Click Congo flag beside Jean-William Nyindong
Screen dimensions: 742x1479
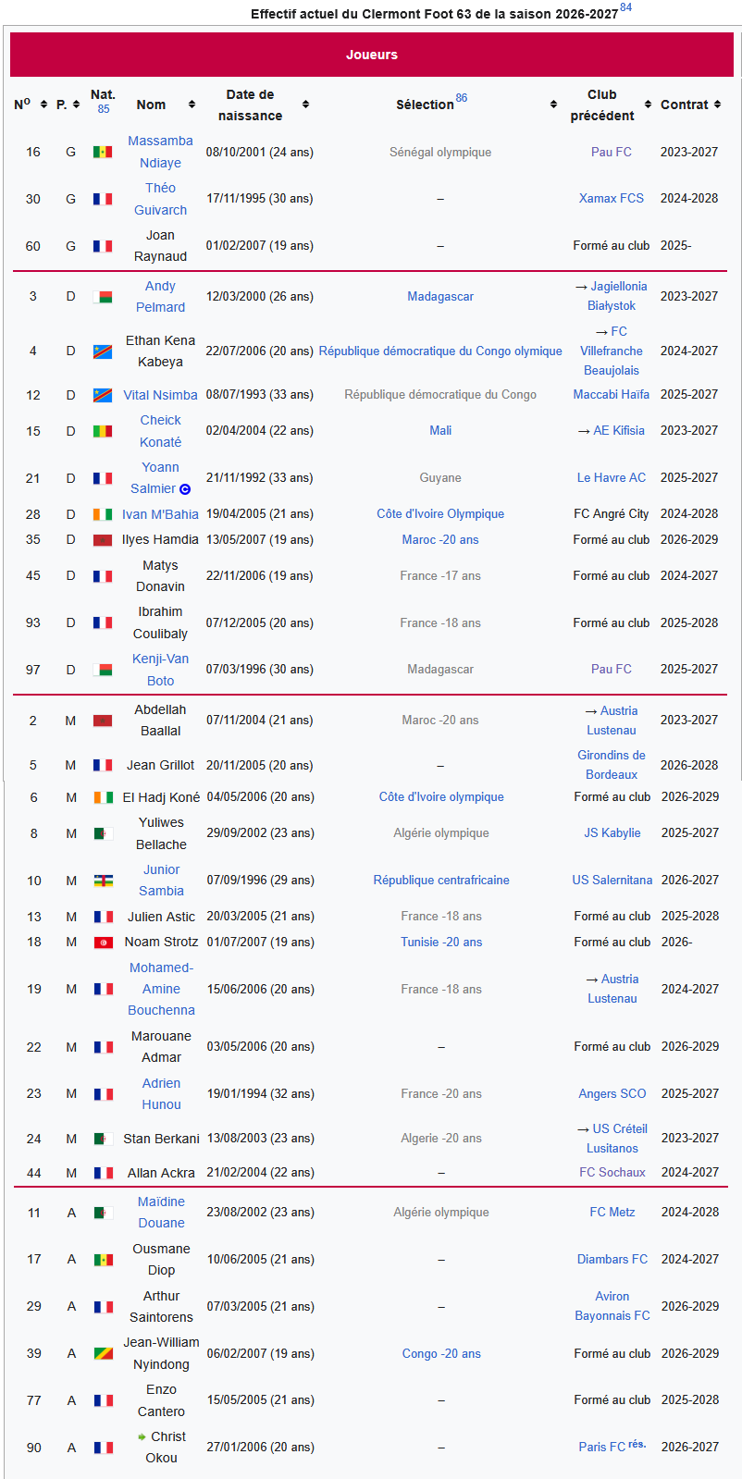click(104, 1354)
